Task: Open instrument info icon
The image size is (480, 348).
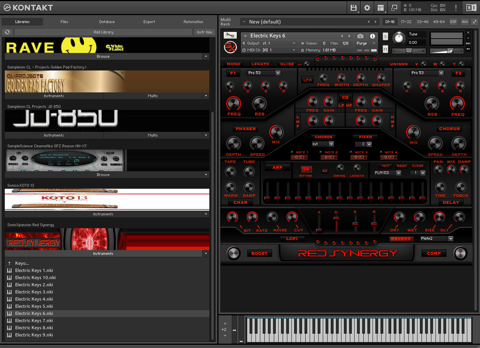Action: click(x=373, y=36)
